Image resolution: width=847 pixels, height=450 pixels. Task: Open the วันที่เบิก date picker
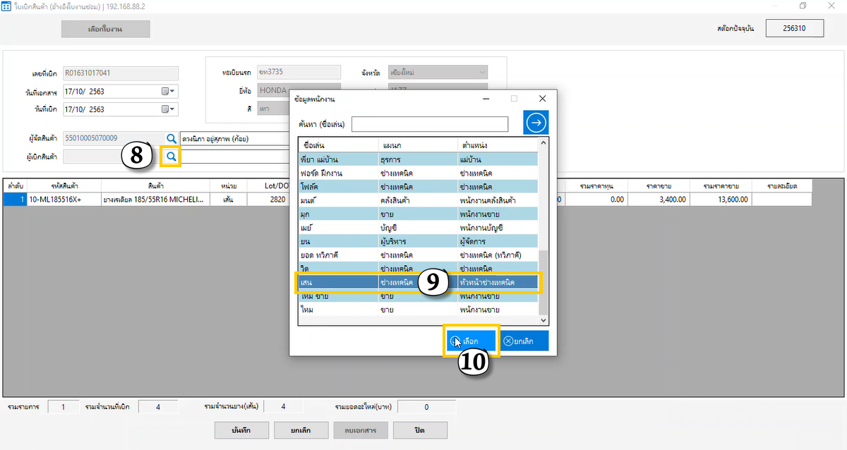pos(169,109)
